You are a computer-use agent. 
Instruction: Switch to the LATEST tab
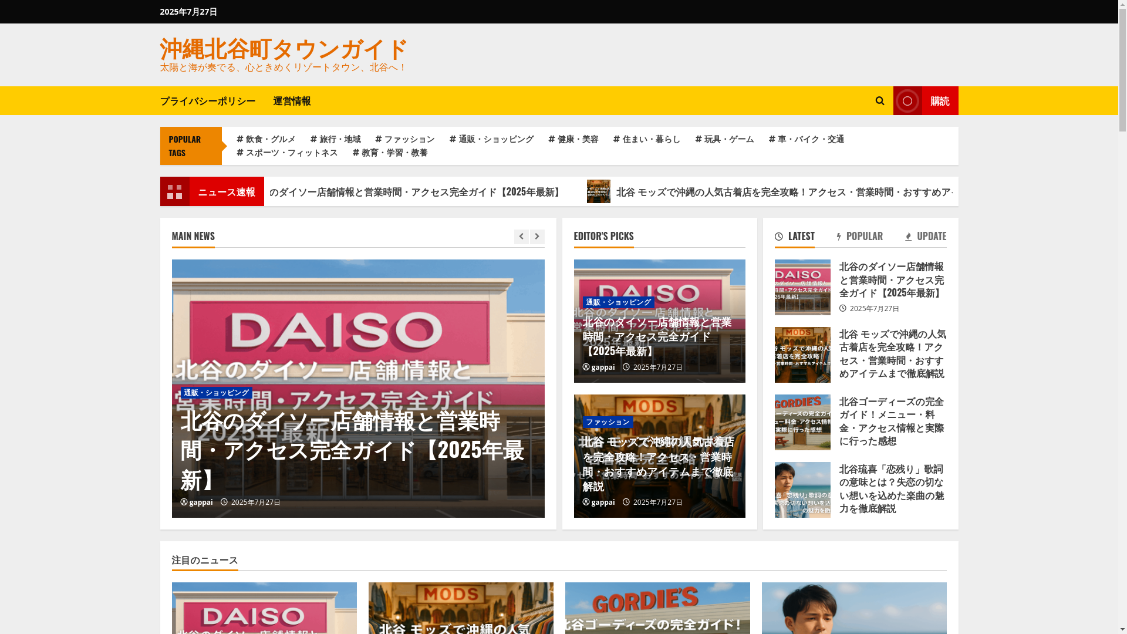(795, 237)
